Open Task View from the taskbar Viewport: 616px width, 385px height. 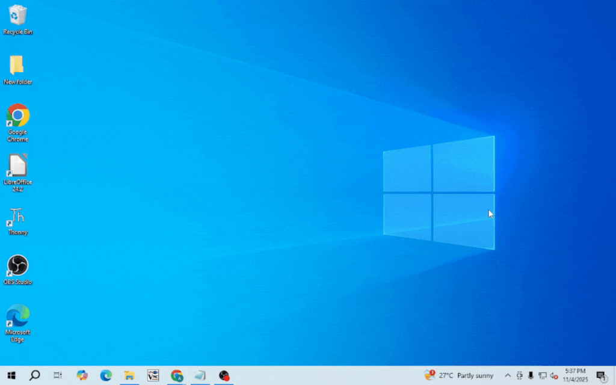58,375
